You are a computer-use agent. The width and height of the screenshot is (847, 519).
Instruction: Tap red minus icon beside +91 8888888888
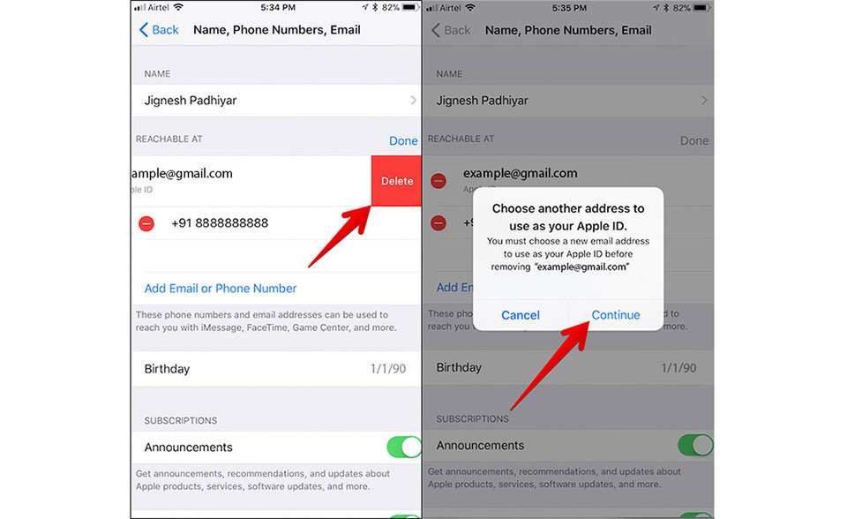[146, 223]
